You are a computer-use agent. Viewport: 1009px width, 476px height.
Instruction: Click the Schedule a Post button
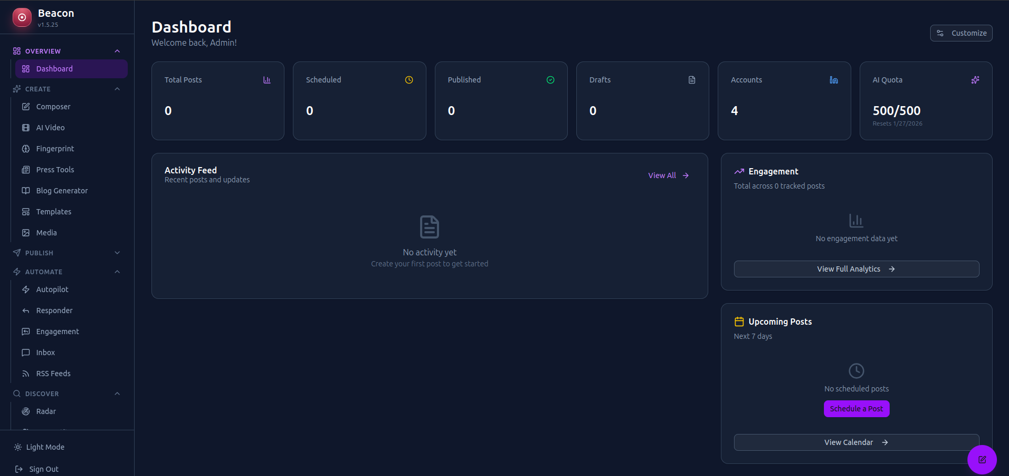[856, 409]
